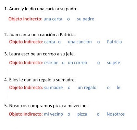Choose "un correo" answer option

tap(77, 63)
